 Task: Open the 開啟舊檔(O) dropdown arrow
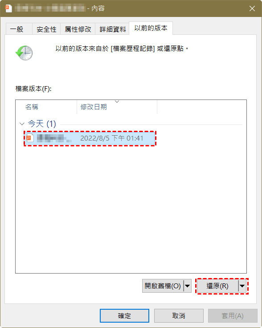point(188,286)
